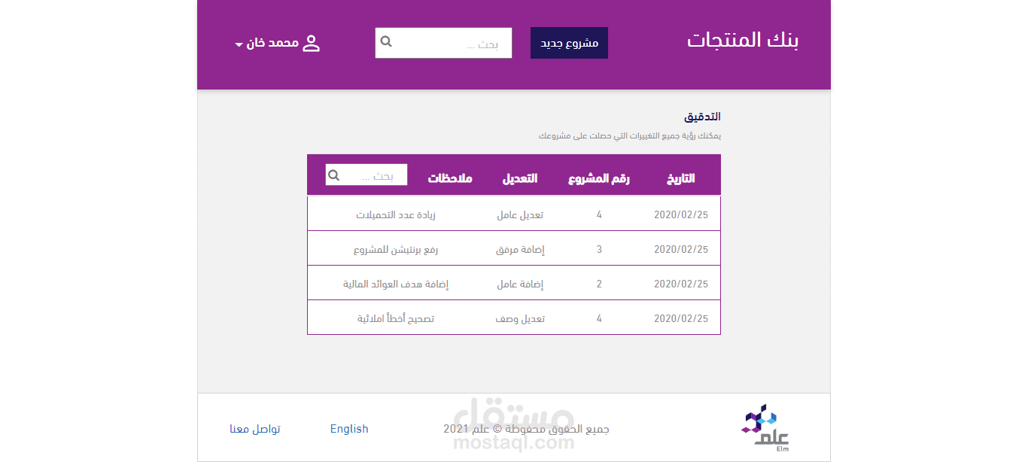
Task: Click the مشروع جديد button
Action: [x=569, y=43]
